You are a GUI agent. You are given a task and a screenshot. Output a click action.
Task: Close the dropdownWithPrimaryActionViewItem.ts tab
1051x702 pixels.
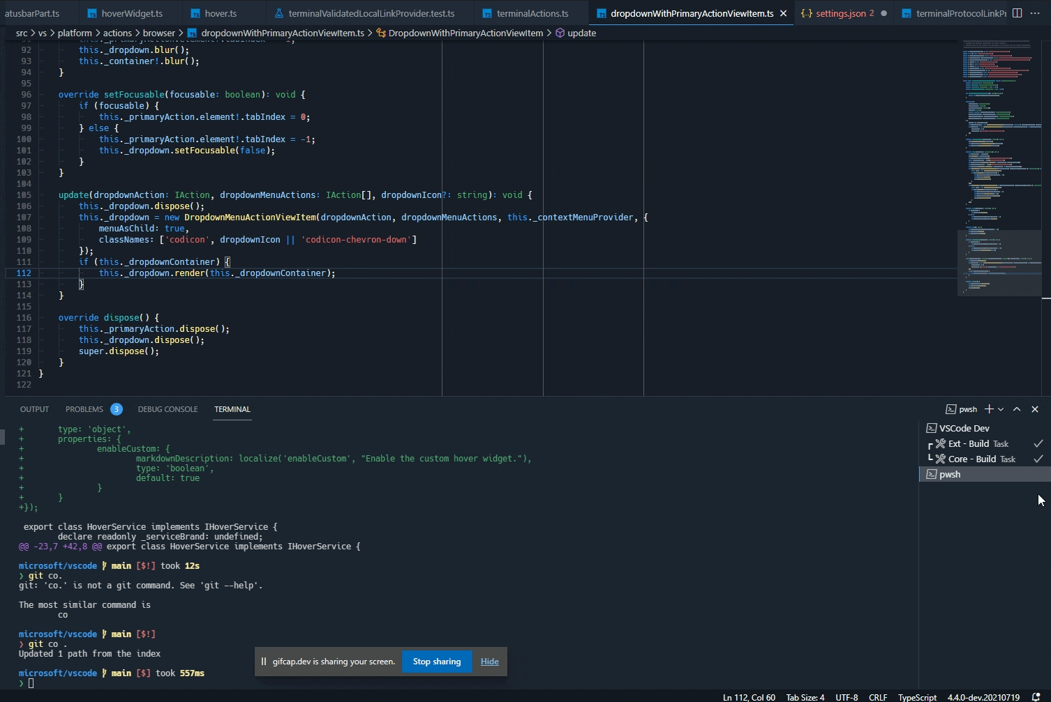[x=783, y=13]
